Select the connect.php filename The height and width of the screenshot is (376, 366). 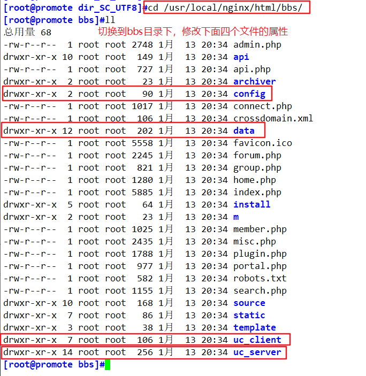(x=262, y=106)
